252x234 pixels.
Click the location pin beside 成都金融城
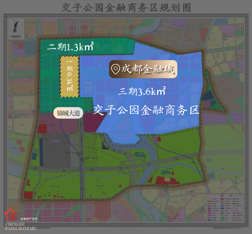click(116, 69)
